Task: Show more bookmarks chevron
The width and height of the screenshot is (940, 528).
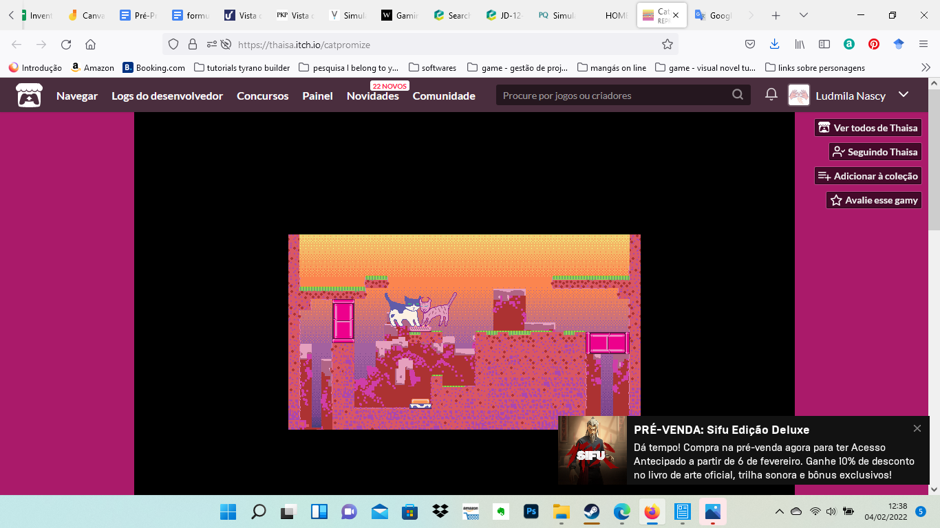Action: (x=926, y=67)
